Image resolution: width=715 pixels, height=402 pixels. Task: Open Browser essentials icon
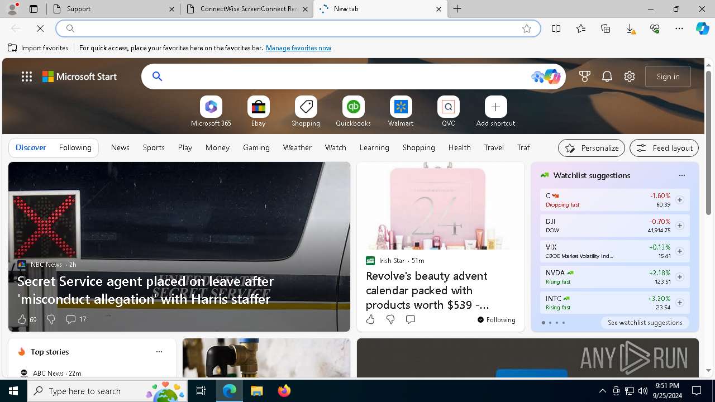[x=655, y=28]
